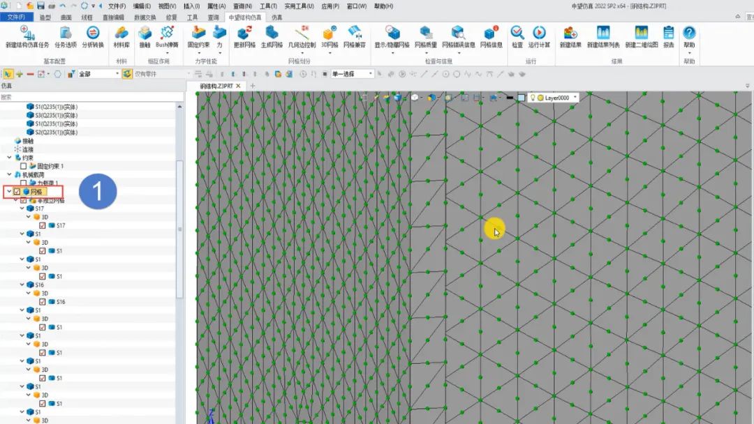Image resolution: width=754 pixels, height=424 pixels.
Task: Click the 任务选项 task options button
Action: [x=65, y=36]
